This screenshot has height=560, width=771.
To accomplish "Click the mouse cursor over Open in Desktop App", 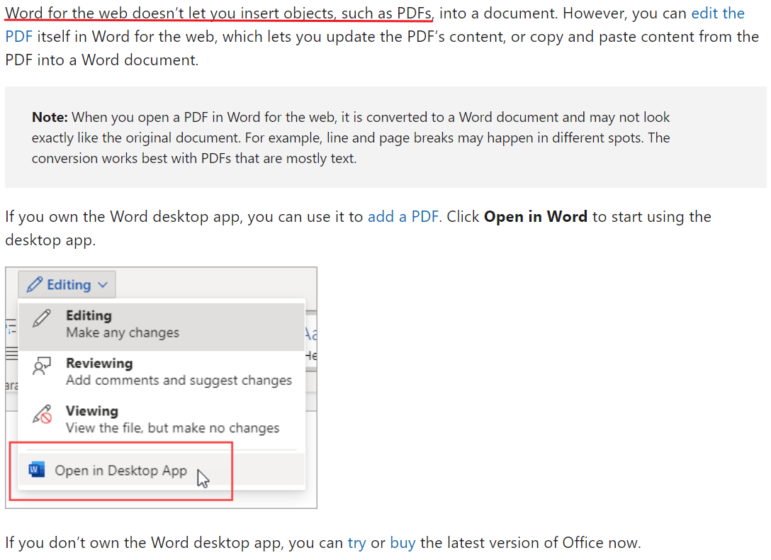I will coord(203,479).
